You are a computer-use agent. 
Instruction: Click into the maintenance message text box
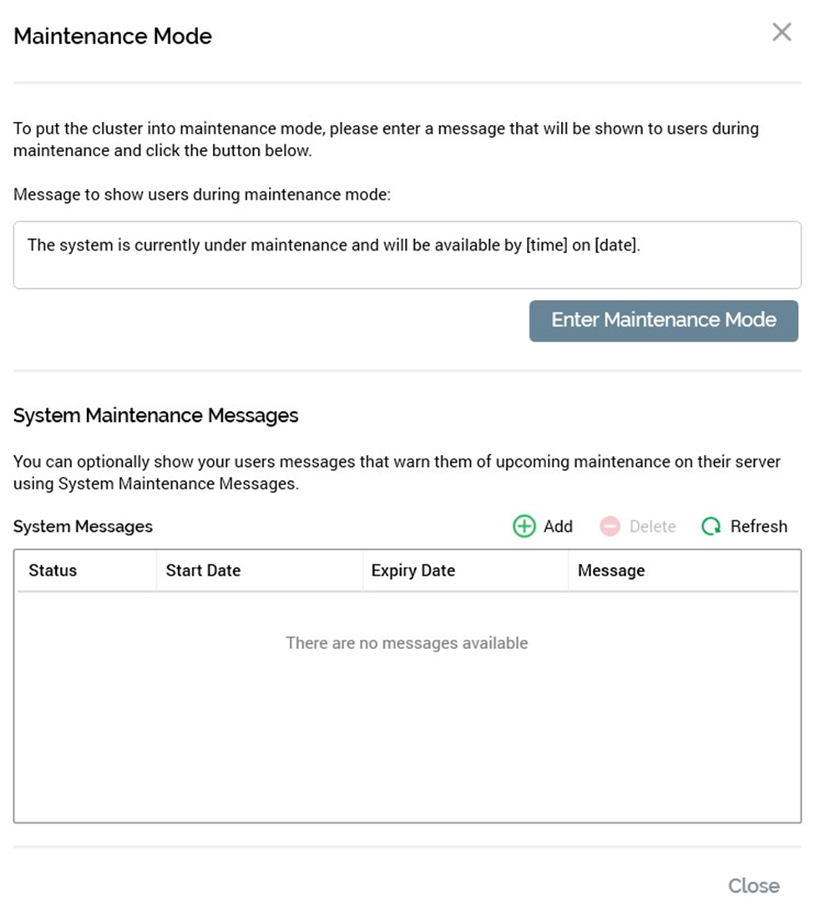tap(407, 255)
